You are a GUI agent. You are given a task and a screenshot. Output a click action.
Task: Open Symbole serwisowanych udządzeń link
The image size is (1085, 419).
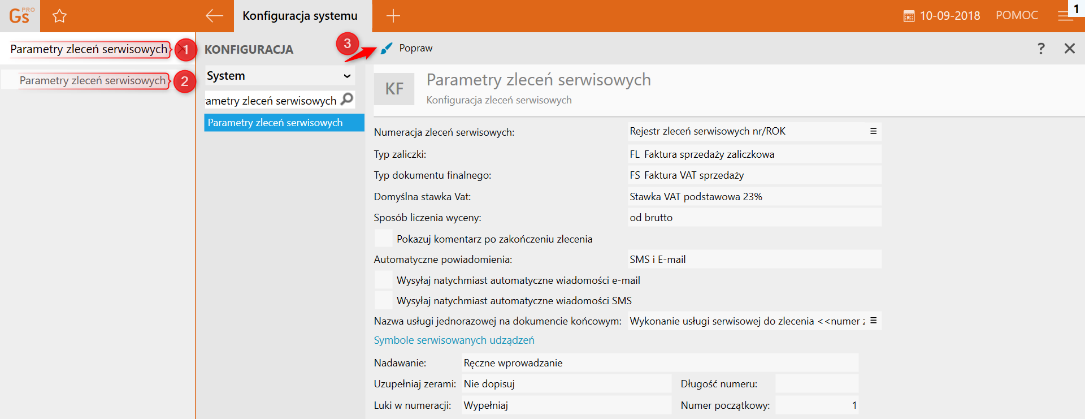454,340
